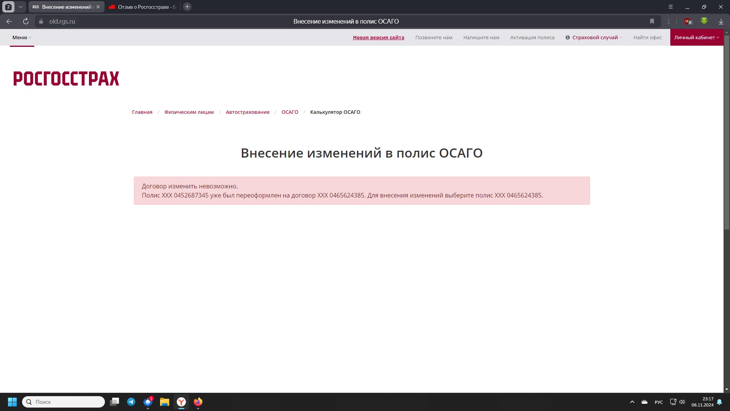
Task: Click Найти офис
Action: pos(647,38)
